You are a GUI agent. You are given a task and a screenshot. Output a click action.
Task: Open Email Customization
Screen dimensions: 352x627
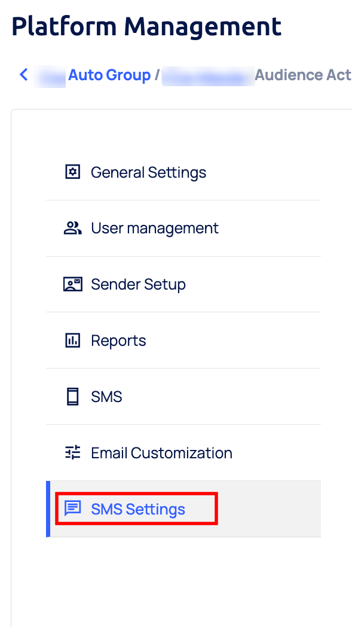pos(161,453)
